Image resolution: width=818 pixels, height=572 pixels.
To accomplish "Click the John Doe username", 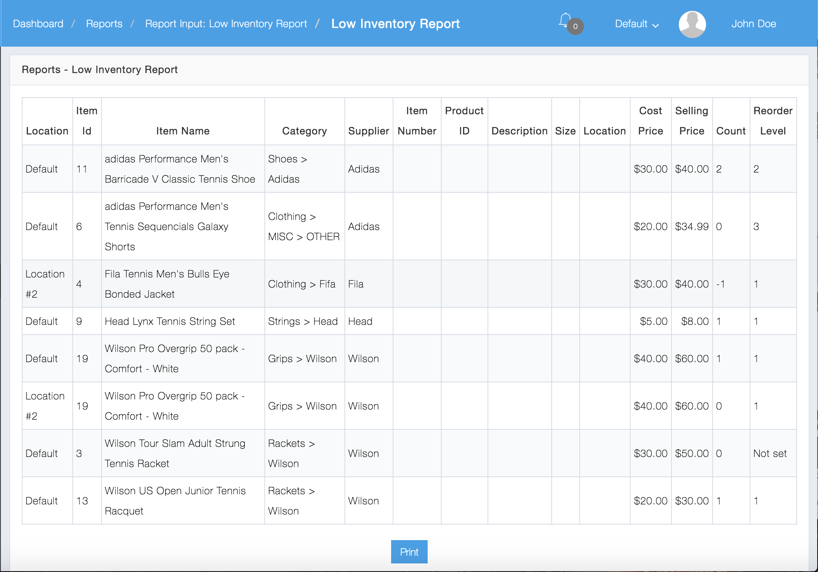I will pos(753,24).
